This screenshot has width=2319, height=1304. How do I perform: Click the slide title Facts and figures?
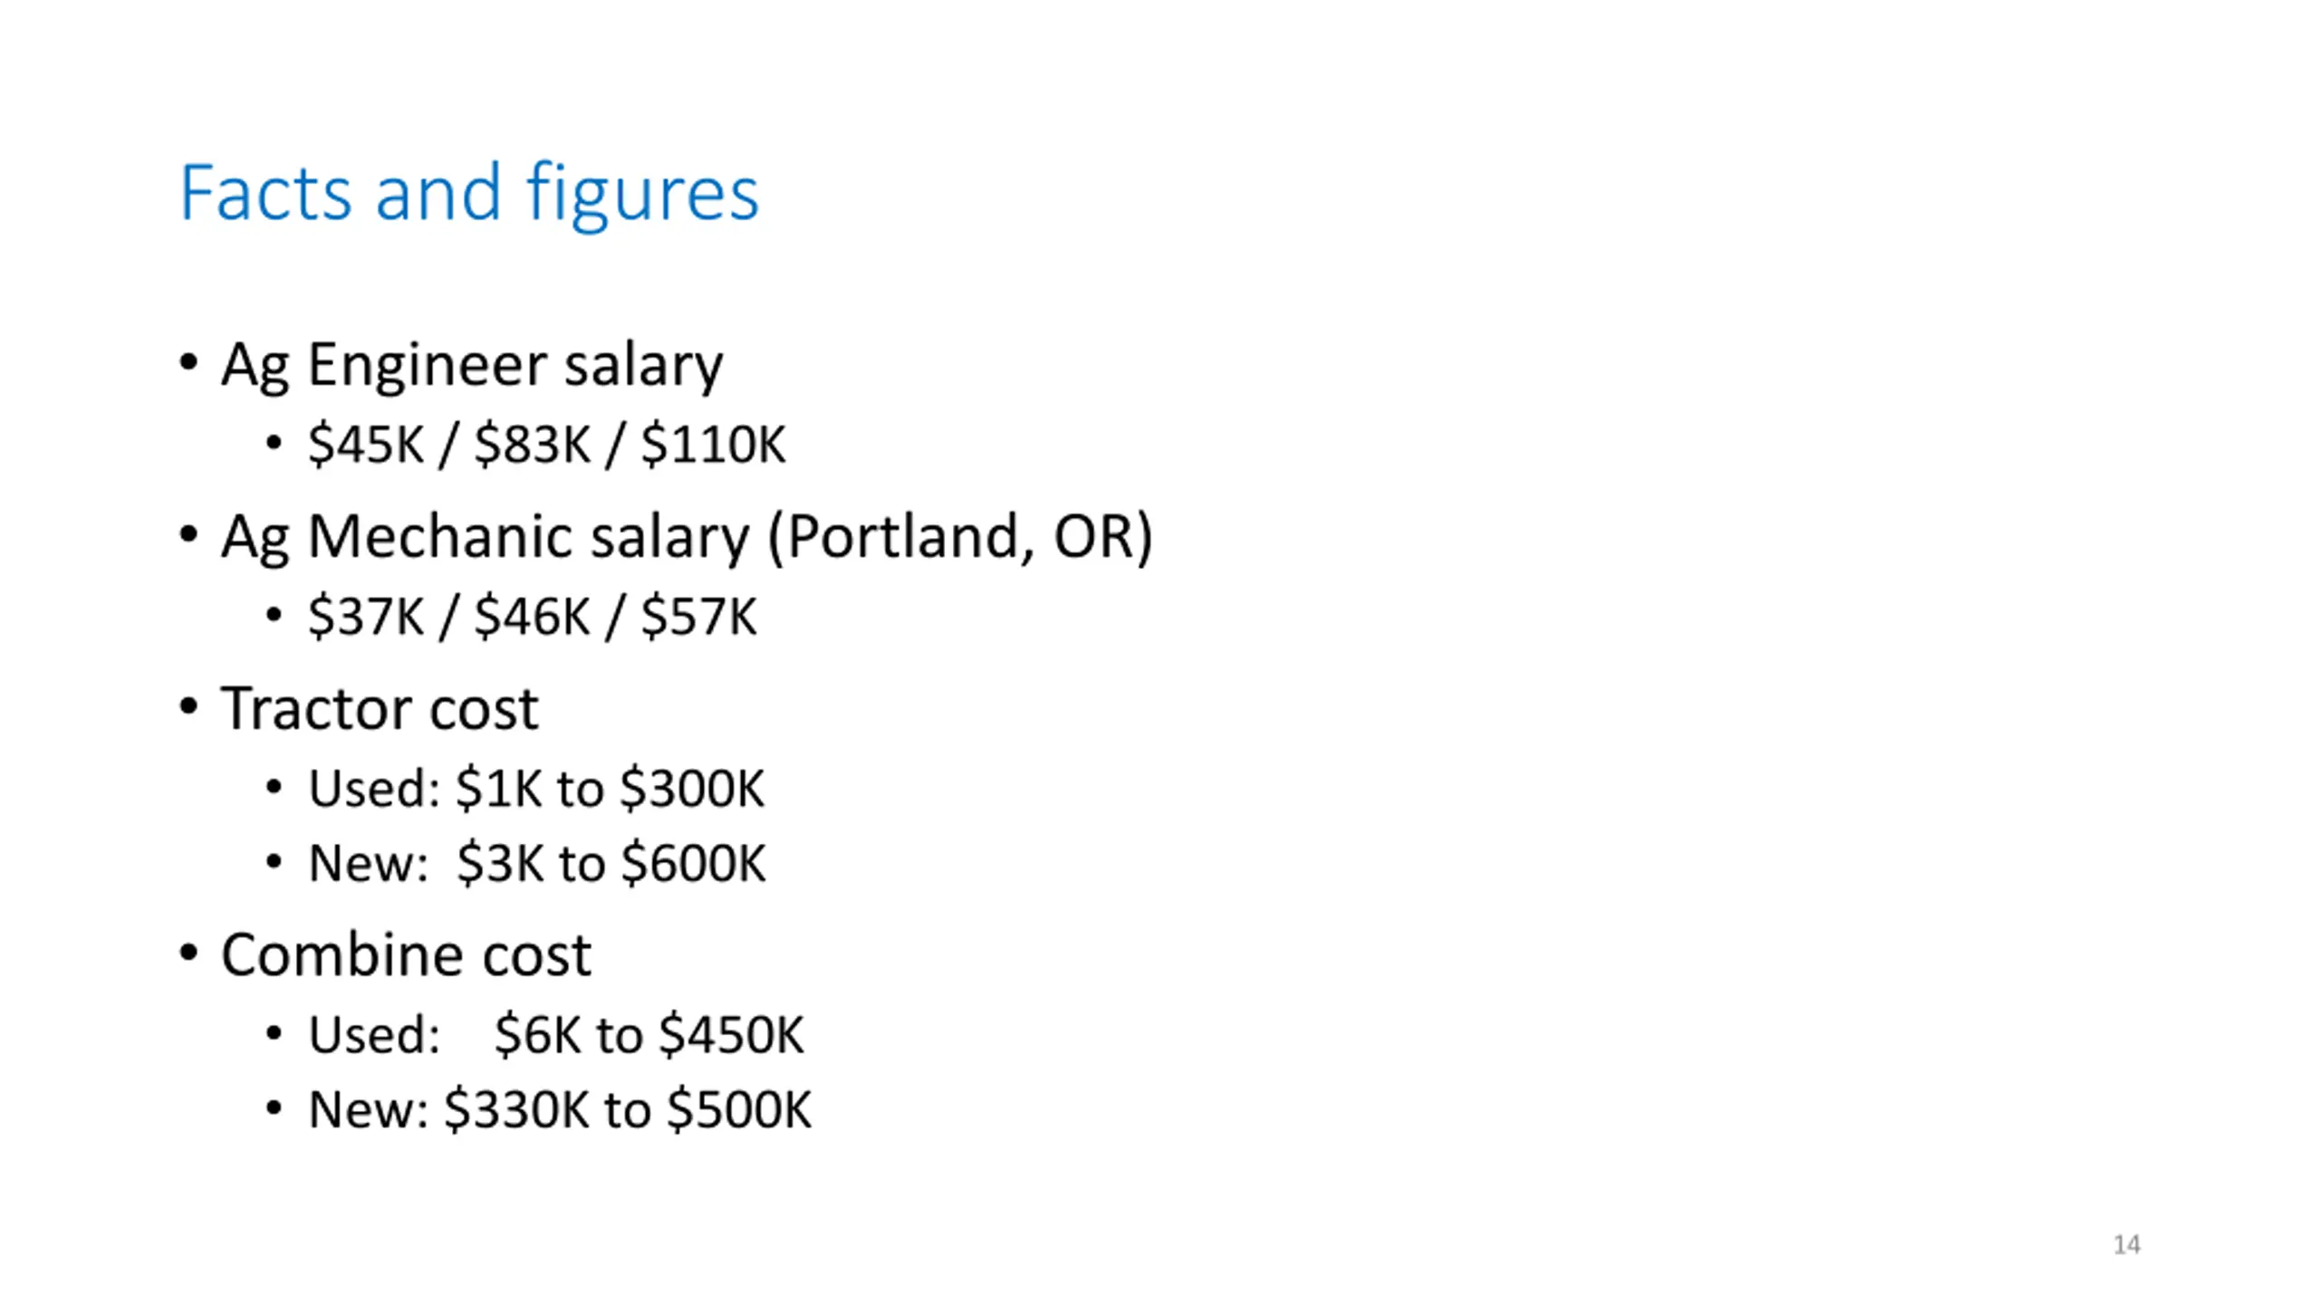(469, 193)
